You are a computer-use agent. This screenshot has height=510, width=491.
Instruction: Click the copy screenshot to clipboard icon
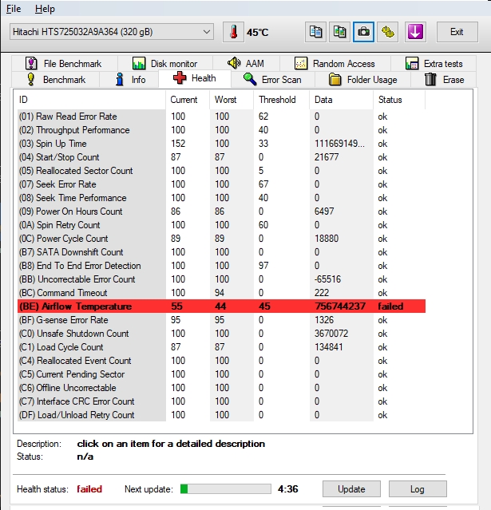click(x=339, y=32)
